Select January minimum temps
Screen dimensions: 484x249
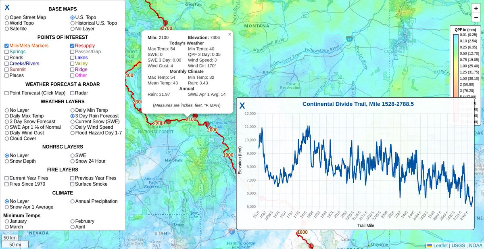coord(7,221)
